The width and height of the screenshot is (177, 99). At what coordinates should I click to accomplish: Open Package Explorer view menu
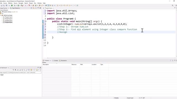tap(36, 8)
